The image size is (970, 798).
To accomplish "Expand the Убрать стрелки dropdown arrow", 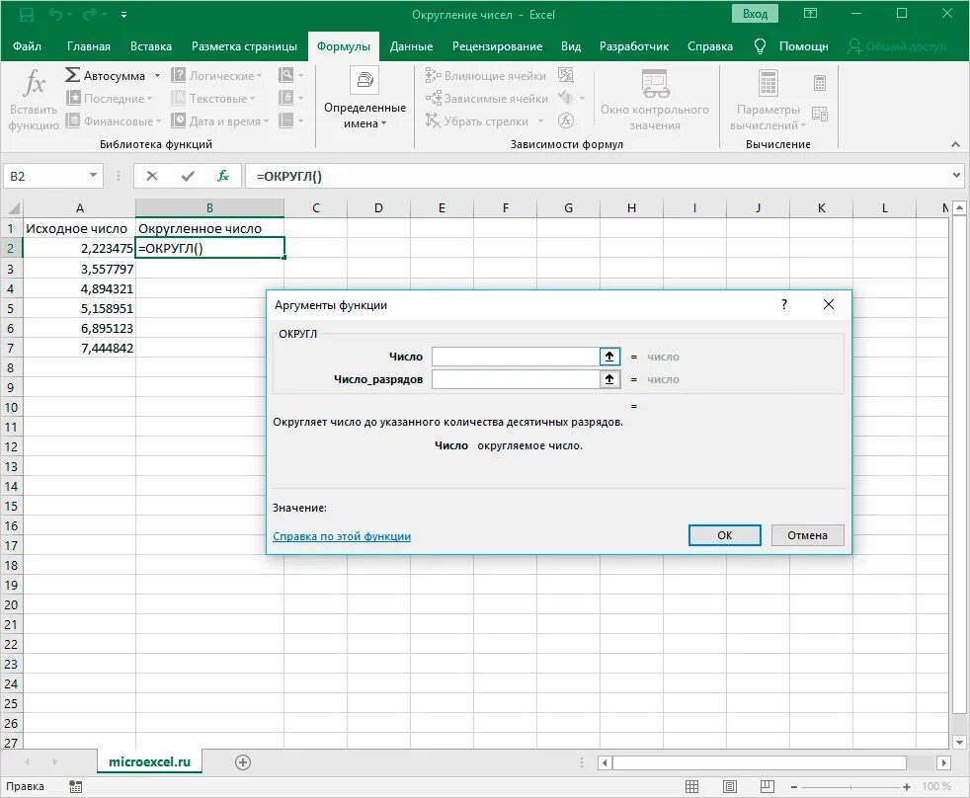I will pyautogui.click(x=540, y=121).
